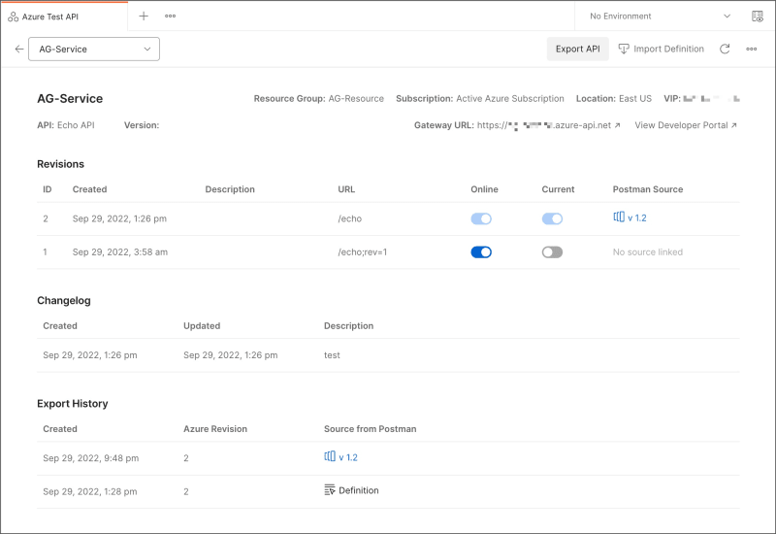This screenshot has width=776, height=534.
Task: Click Import Definition button
Action: pyautogui.click(x=663, y=49)
